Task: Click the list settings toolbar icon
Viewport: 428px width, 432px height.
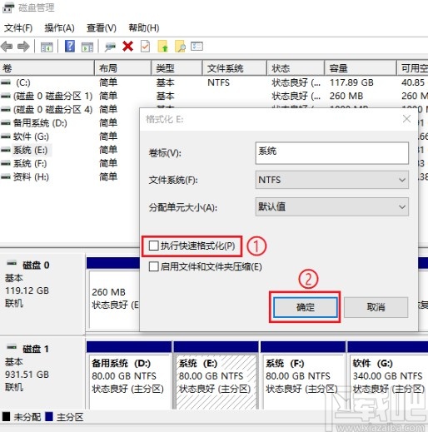Action: pyautogui.click(x=197, y=47)
